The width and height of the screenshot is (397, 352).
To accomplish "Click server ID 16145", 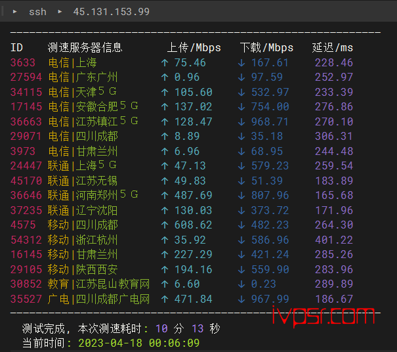I will 26,254.
